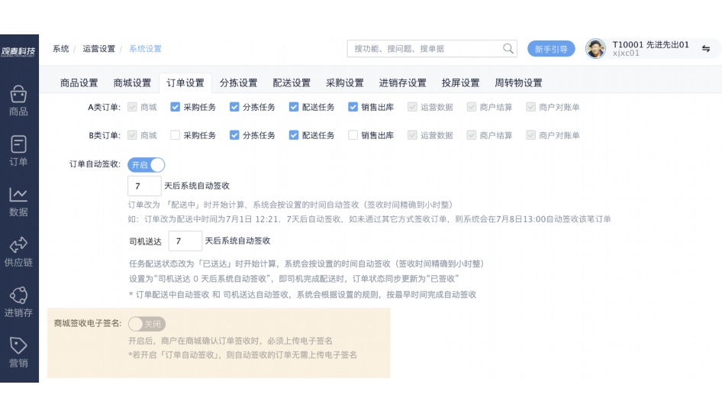Click the user avatar picture
Viewport: 722px width, 417px height.
(x=595, y=49)
